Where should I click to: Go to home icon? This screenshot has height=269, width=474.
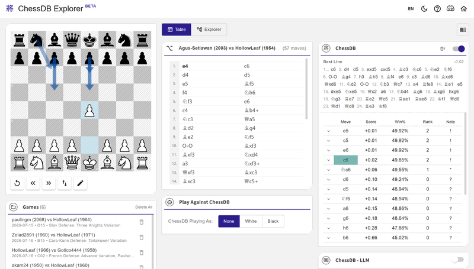464,9
